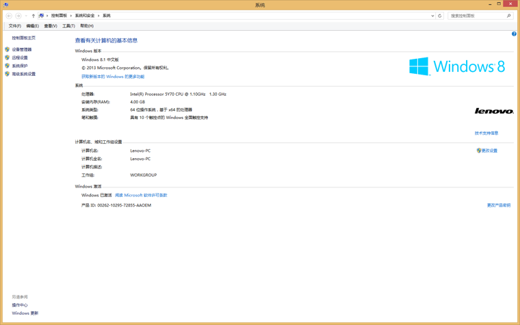The height and width of the screenshot is (325, 520).
Task: Click the forward navigation arrow
Action: pos(18,16)
